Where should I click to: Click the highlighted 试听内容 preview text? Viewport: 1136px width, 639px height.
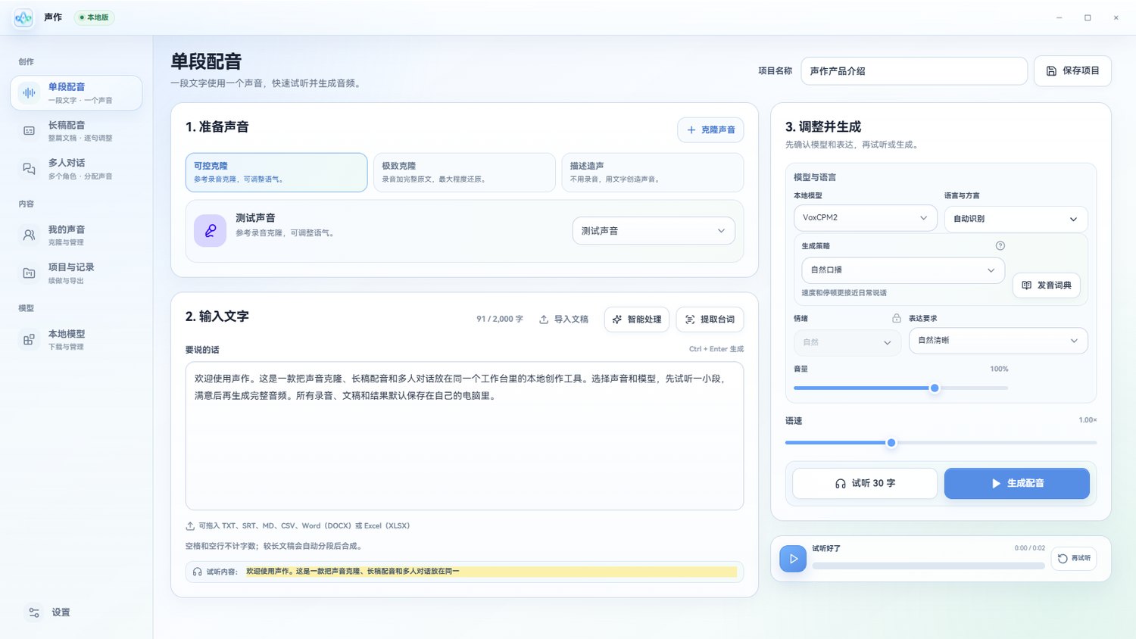pos(491,572)
